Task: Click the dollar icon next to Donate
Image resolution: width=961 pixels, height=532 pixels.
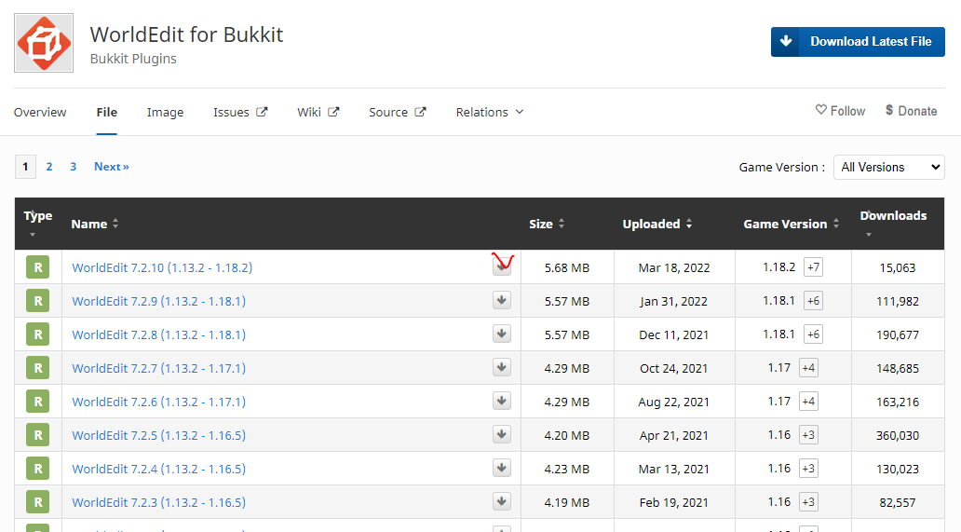Action: [x=889, y=110]
